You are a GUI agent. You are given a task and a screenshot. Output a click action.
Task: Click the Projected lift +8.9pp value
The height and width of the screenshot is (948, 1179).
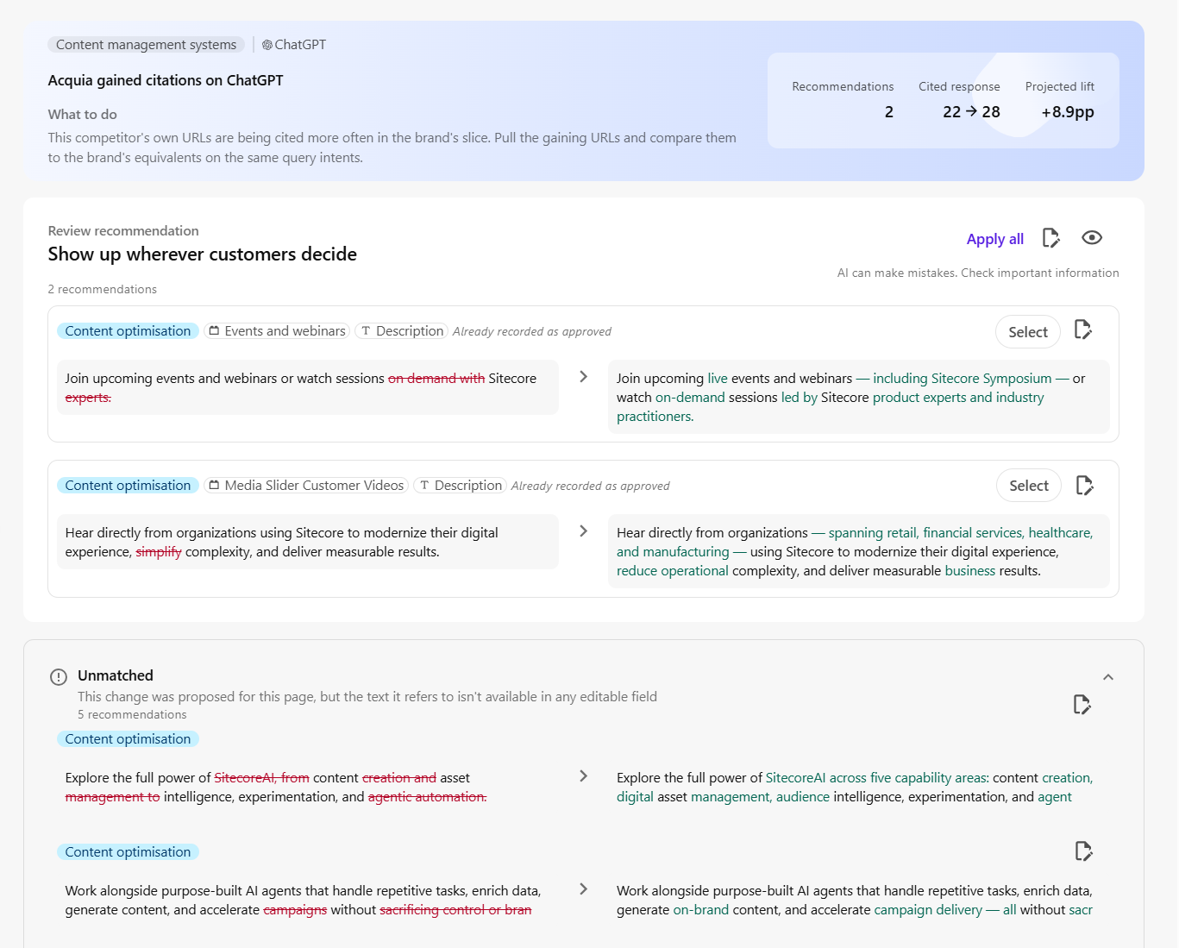[x=1068, y=112]
